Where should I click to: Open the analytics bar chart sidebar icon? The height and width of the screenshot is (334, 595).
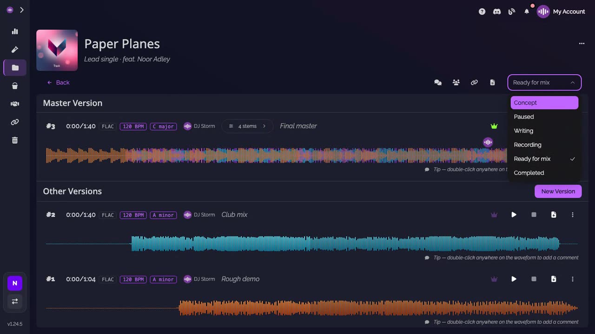point(15,32)
